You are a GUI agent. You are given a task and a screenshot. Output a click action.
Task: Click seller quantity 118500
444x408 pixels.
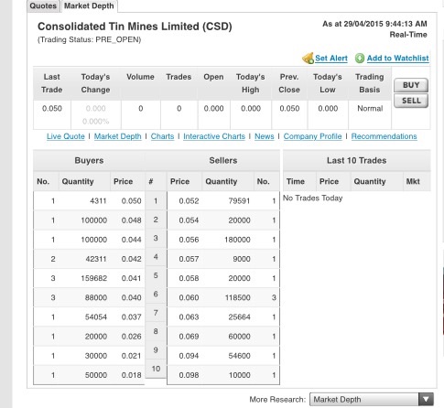237,297
